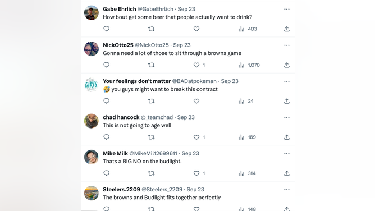
Task: Retweet "Your feelings don't matter" tweet
Action: (x=151, y=101)
